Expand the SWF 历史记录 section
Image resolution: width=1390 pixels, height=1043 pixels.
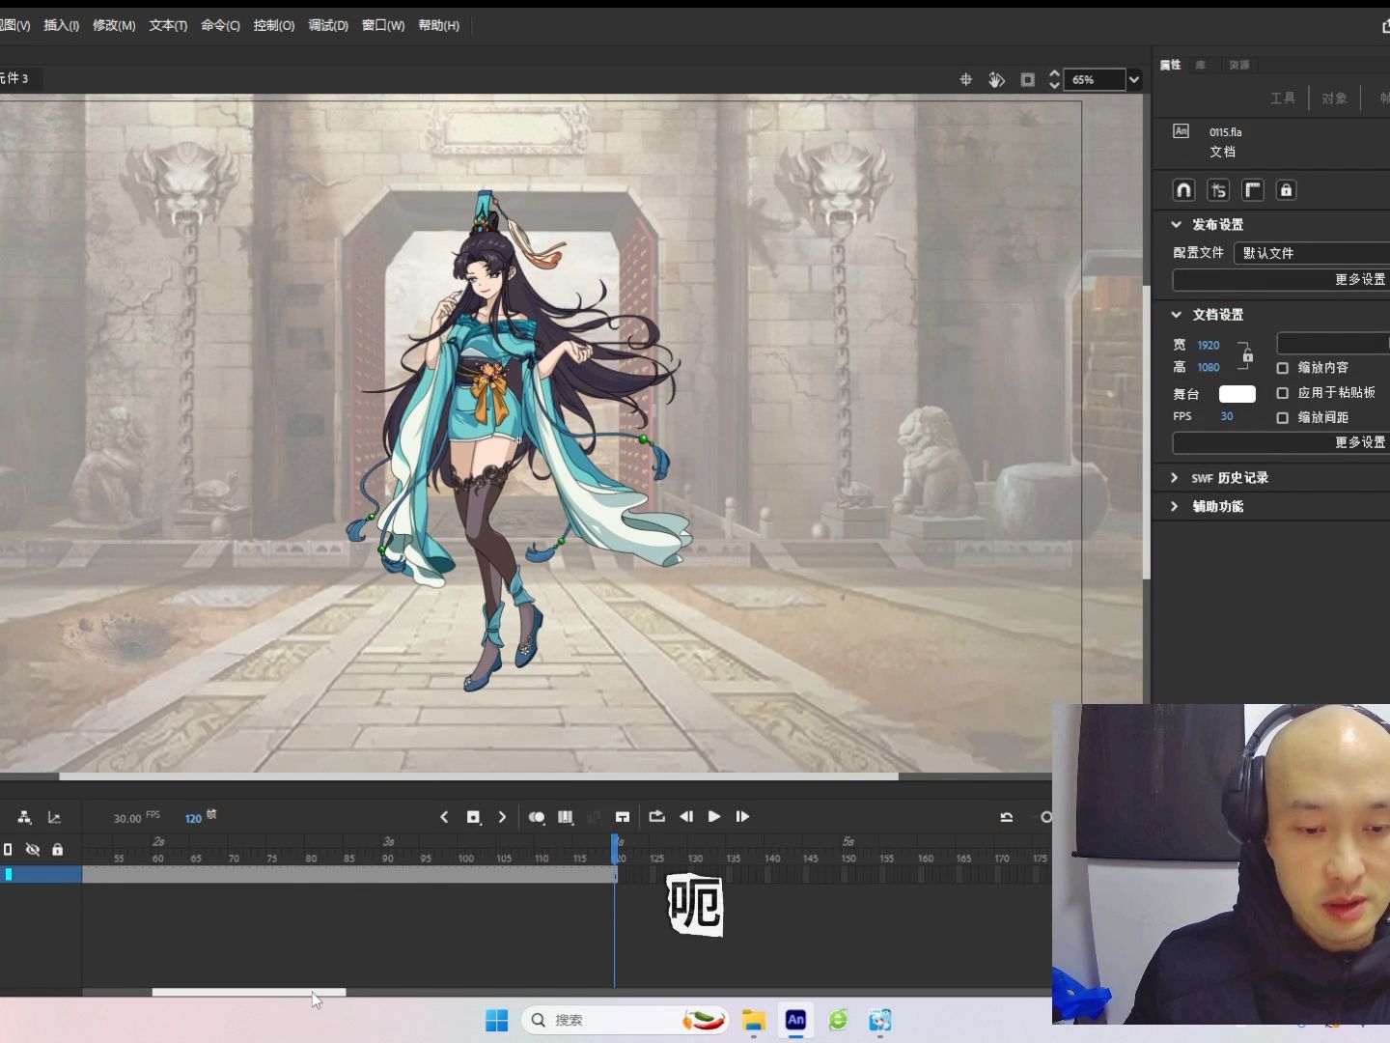(x=1175, y=478)
